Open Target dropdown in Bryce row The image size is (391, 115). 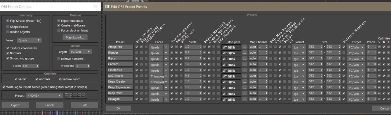[x=356, y=59]
